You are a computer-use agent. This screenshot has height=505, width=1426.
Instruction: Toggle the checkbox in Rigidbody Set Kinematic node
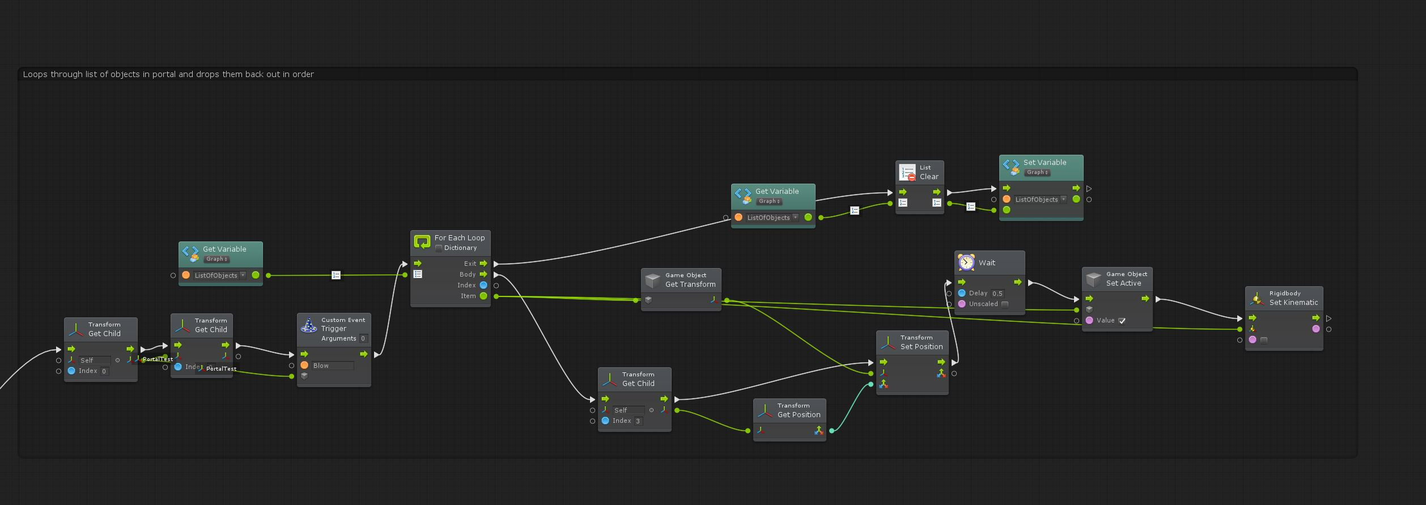[x=1263, y=340]
